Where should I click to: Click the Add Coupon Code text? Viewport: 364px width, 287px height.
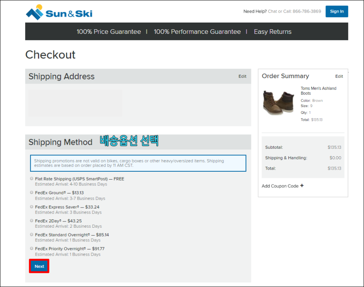point(280,186)
